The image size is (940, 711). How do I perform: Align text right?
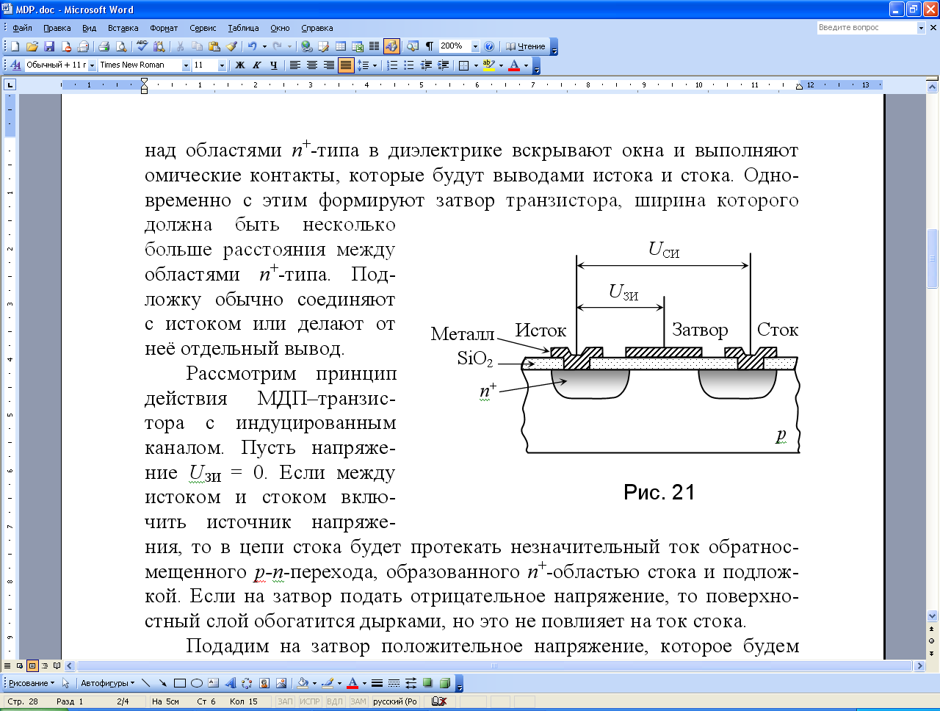pyautogui.click(x=328, y=65)
